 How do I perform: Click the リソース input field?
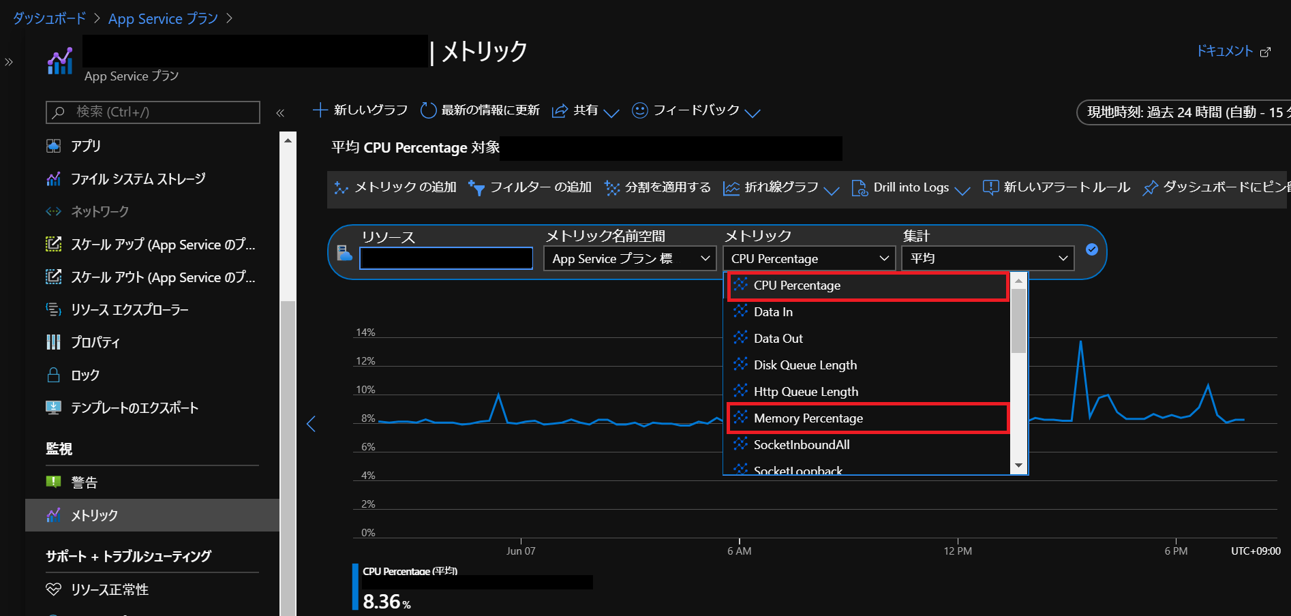click(446, 258)
